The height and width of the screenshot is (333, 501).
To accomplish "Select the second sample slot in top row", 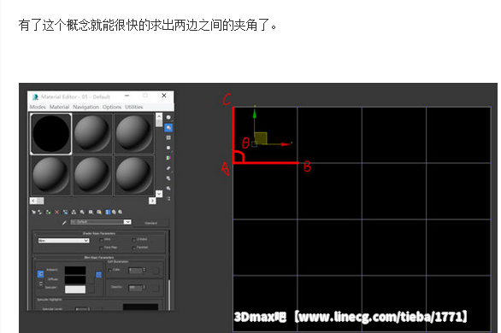I will point(92,134).
